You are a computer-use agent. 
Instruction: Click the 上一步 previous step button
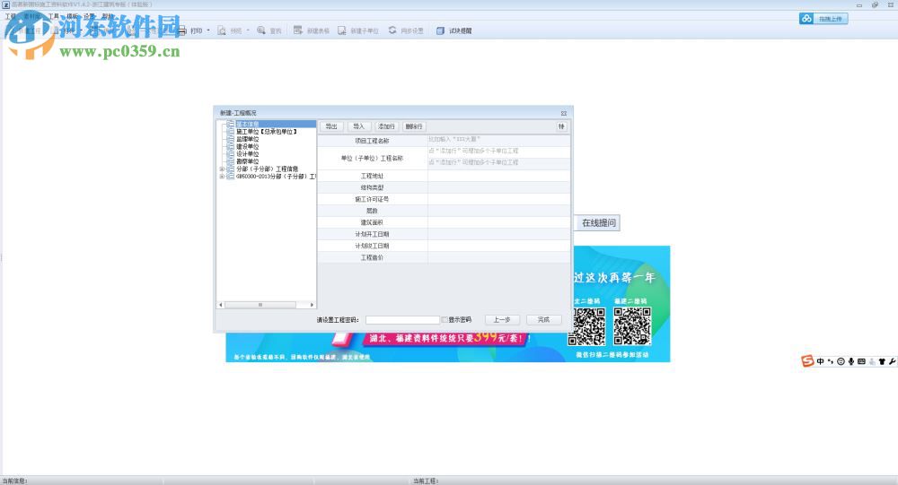(x=502, y=320)
